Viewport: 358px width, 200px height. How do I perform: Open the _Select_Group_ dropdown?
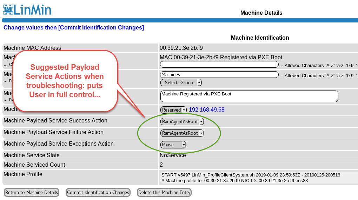[181, 83]
